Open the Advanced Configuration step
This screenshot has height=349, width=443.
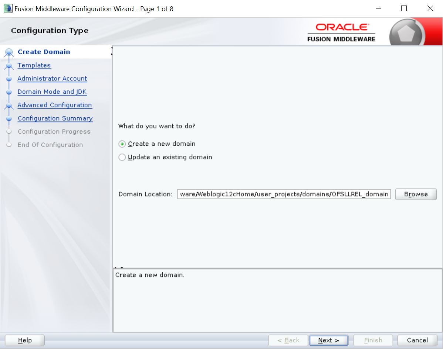54,105
